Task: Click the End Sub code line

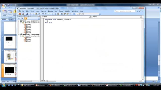Action: pos(49,23)
